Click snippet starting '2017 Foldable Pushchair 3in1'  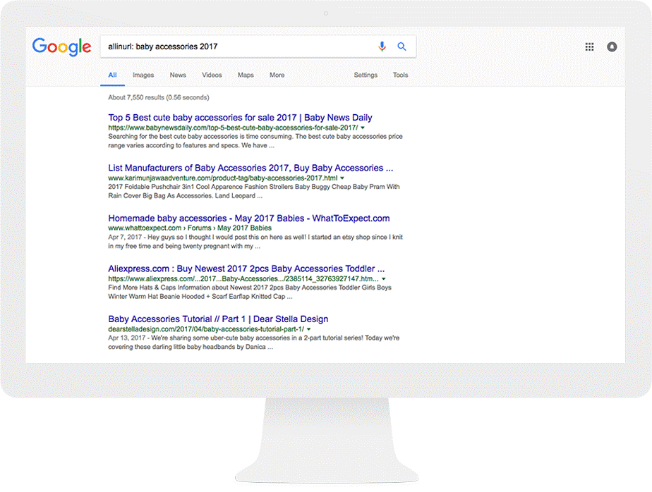tap(253, 191)
